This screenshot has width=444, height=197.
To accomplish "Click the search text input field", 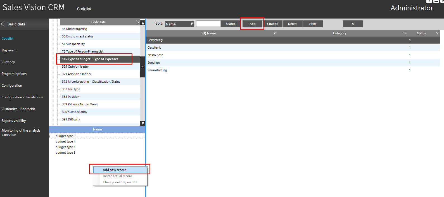I will 208,24.
